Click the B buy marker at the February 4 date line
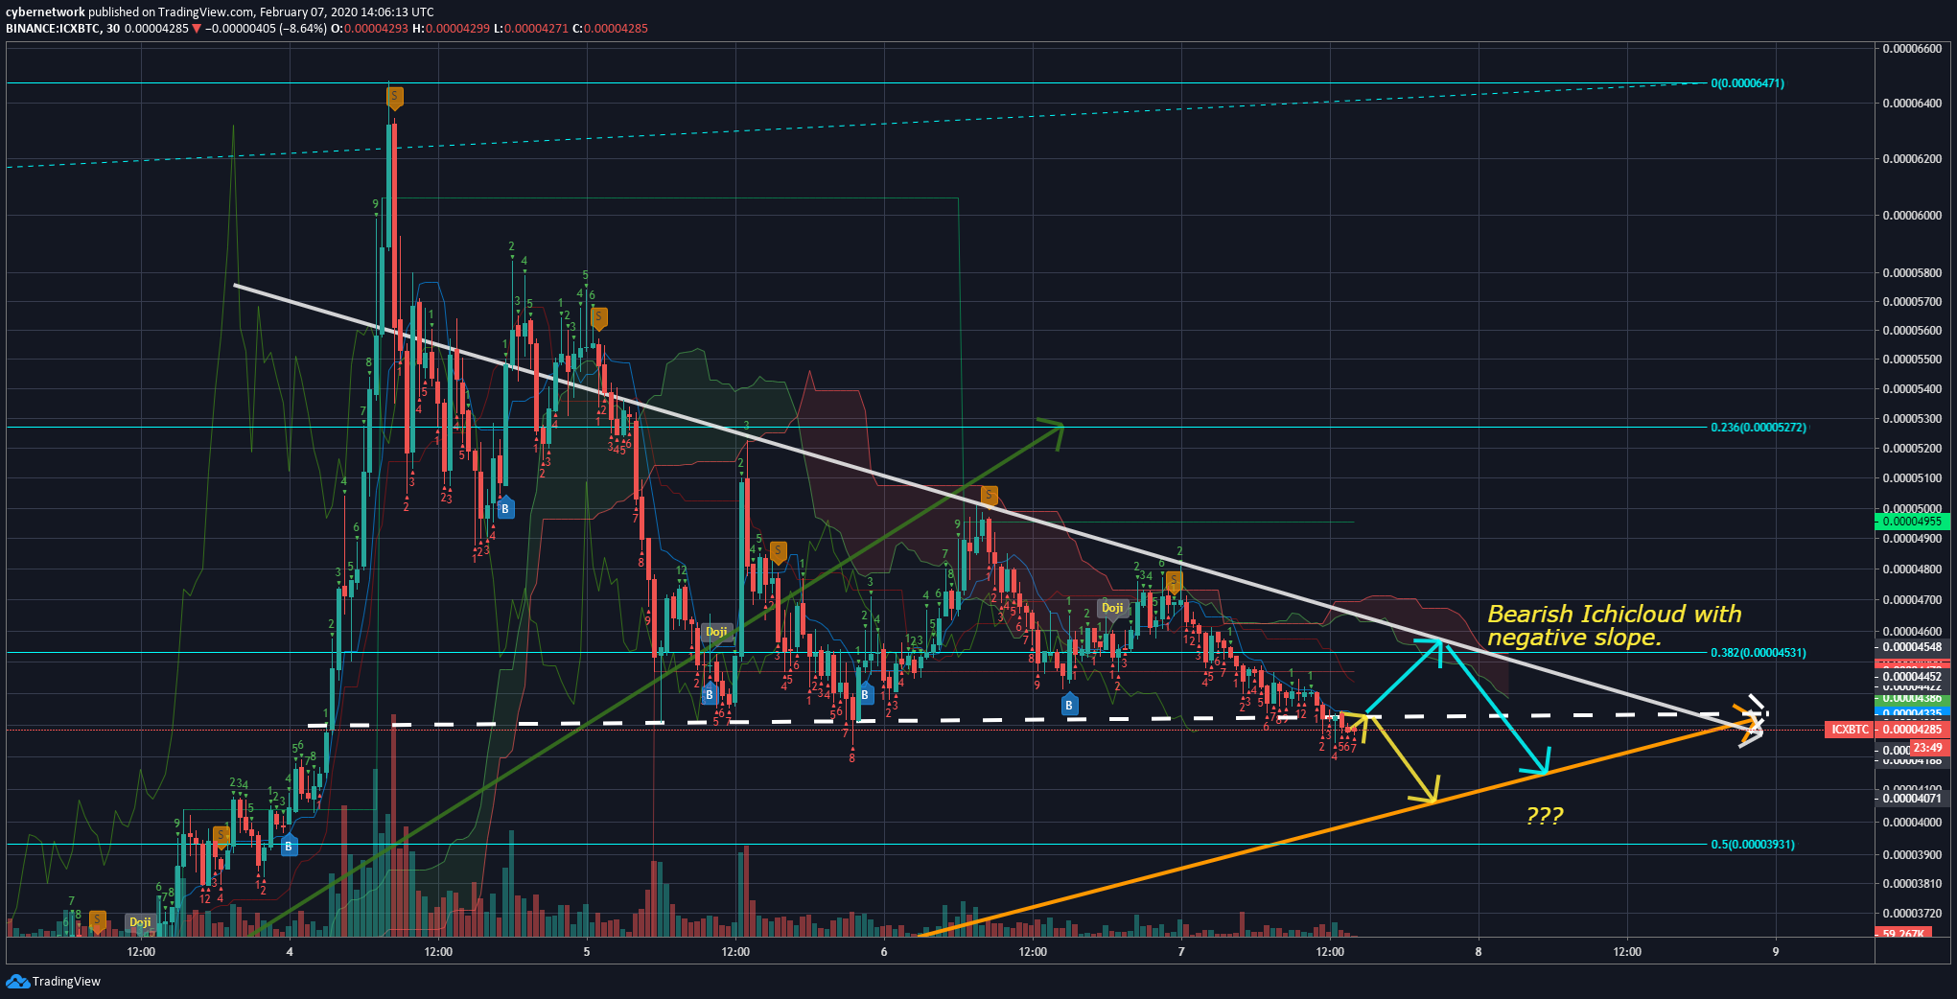The image size is (1957, 999). pos(289,846)
